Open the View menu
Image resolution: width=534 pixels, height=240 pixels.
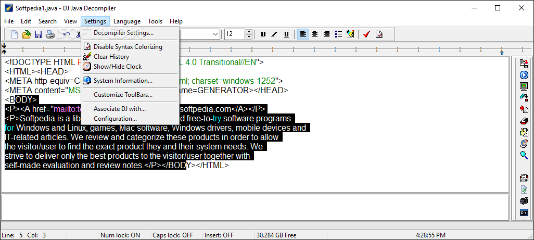click(70, 21)
